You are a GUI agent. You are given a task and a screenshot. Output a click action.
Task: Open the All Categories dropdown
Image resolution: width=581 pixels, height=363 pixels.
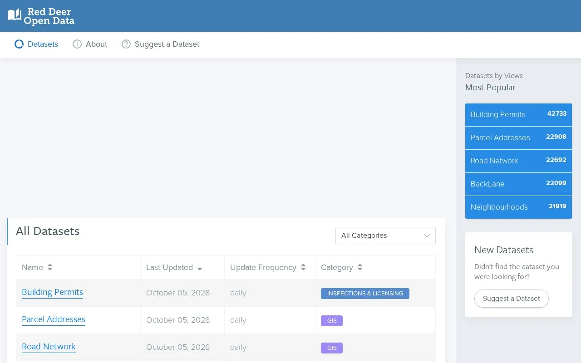point(385,235)
